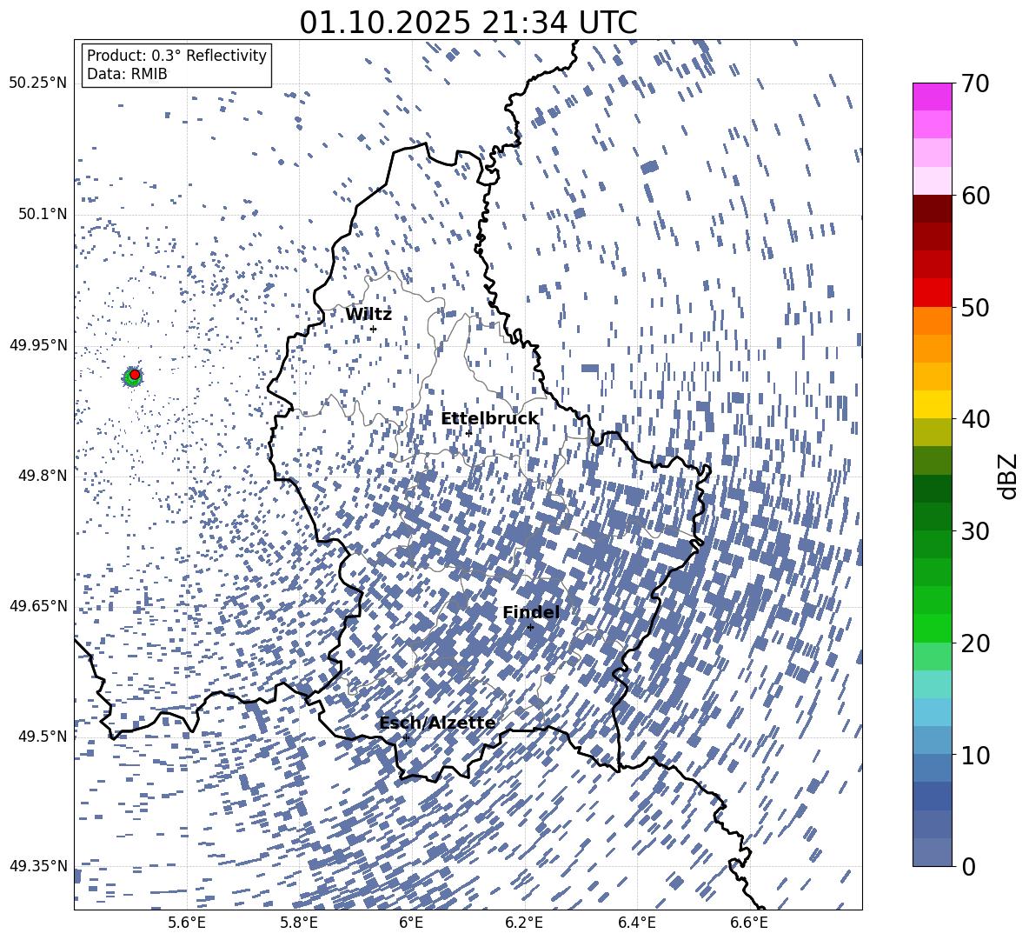Click the Product: 0.3° Reflectivity text
Screen dimensions: 1029x940
click(177, 55)
